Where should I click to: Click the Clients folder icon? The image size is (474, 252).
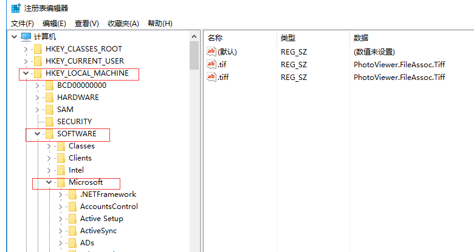coord(61,158)
